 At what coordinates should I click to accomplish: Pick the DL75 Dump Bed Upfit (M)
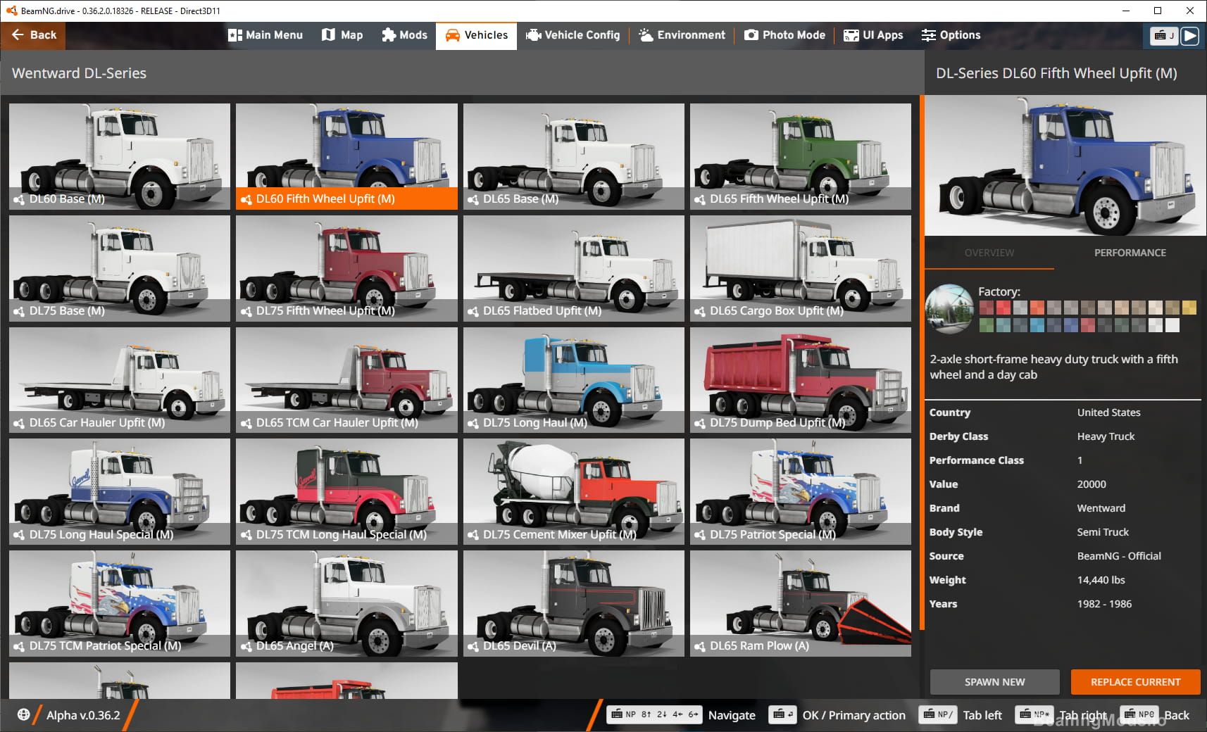(801, 380)
